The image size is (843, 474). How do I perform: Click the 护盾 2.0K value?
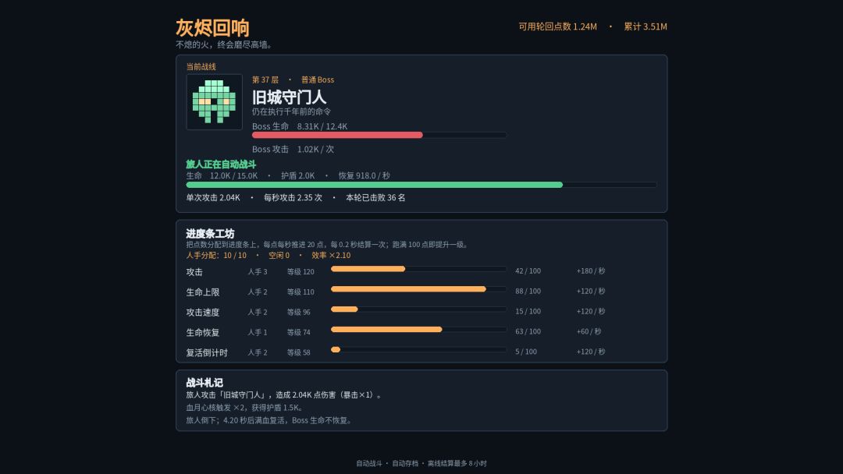tap(298, 175)
